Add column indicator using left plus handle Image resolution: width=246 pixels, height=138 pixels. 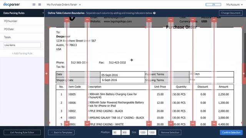click(x=47, y=74)
